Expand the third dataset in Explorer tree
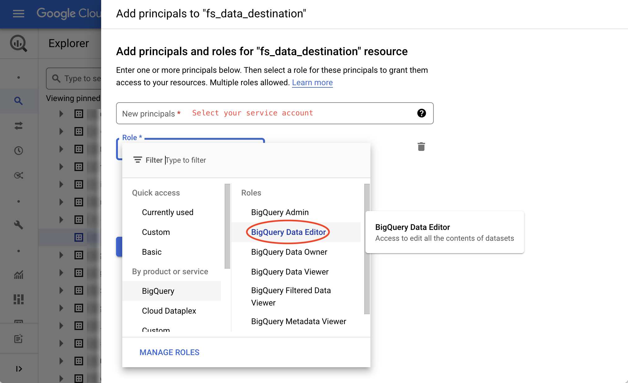This screenshot has width=628, height=383. [x=61, y=149]
